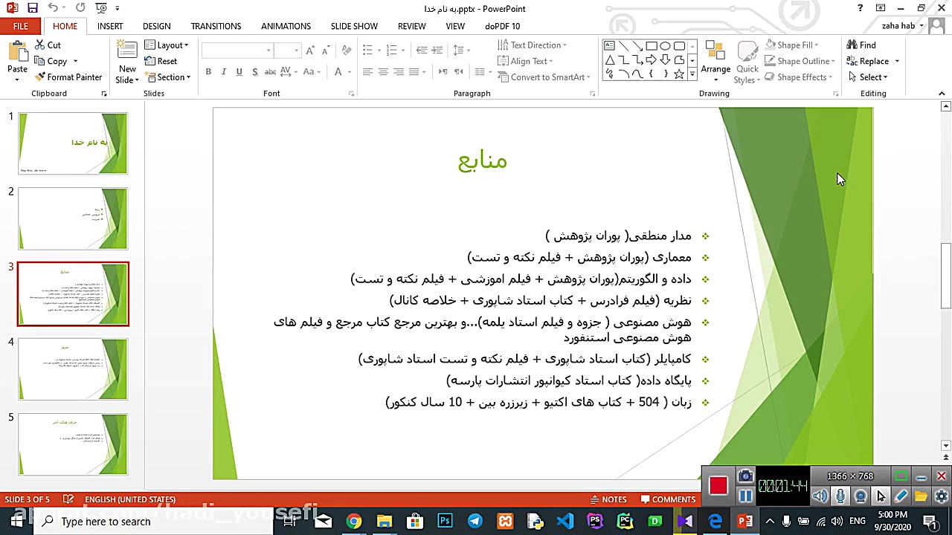Open the NOTES pane
Screen dimensions: 952x535
click(608, 499)
